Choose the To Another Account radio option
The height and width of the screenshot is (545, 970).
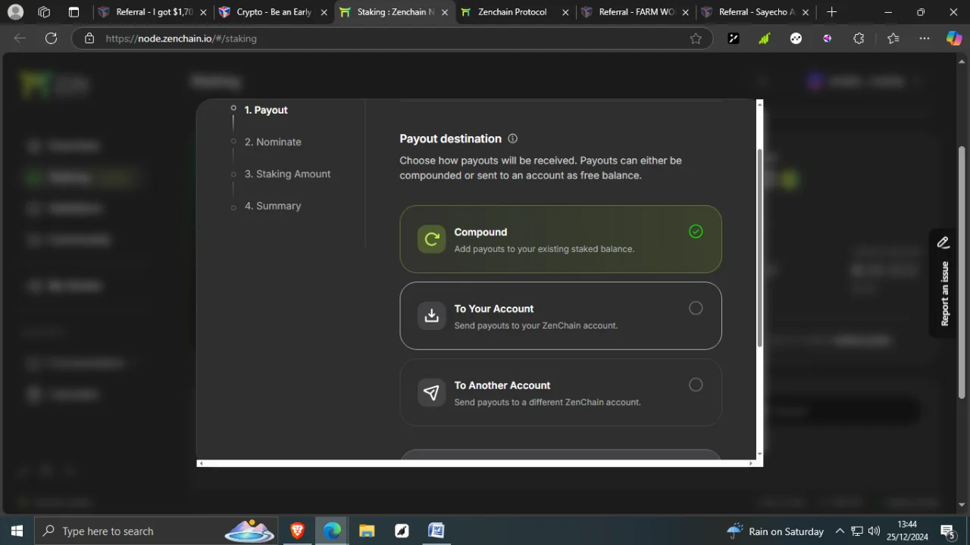tap(696, 385)
